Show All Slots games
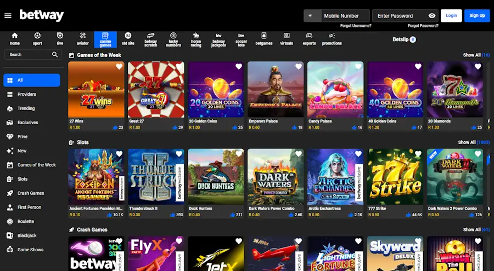This screenshot has width=494, height=271. click(x=474, y=142)
